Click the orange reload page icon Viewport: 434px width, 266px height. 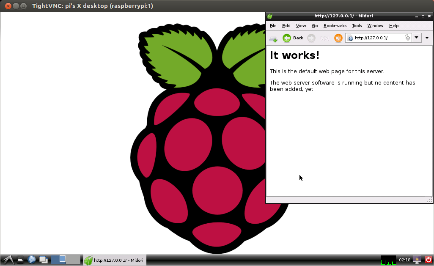338,38
